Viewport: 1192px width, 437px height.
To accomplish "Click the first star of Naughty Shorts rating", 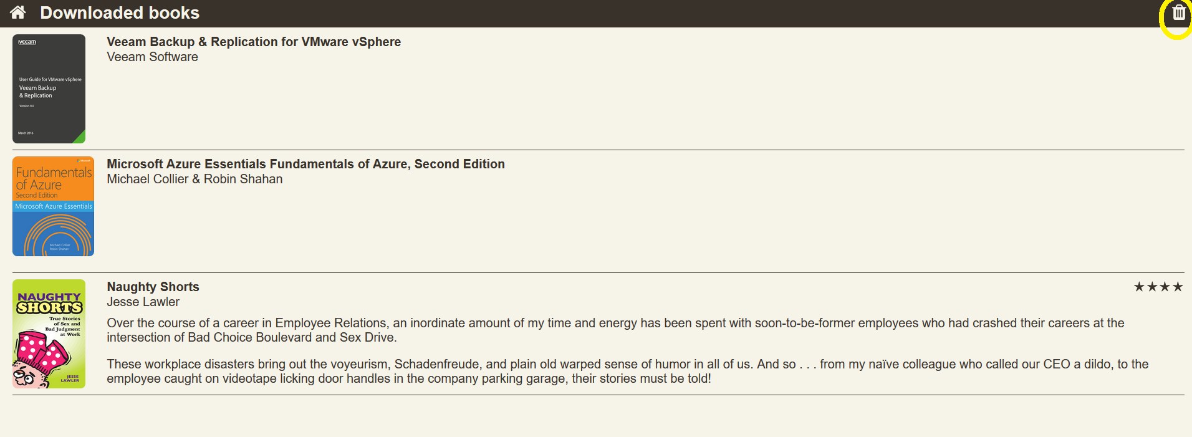I will tap(1139, 287).
